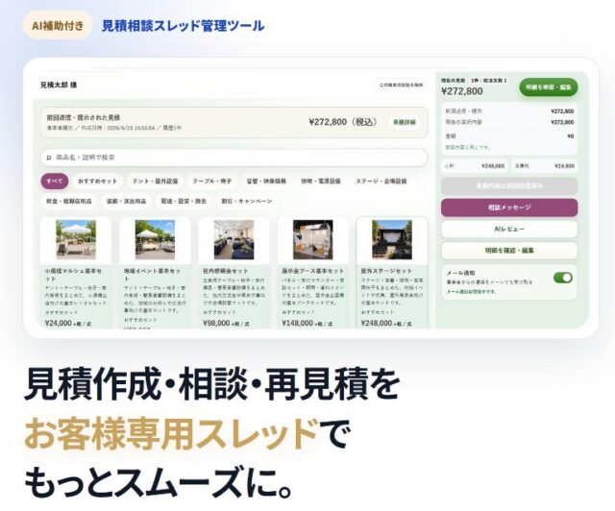Click the 消費税 ¥24,800 box
The image size is (615, 511).
545,166
